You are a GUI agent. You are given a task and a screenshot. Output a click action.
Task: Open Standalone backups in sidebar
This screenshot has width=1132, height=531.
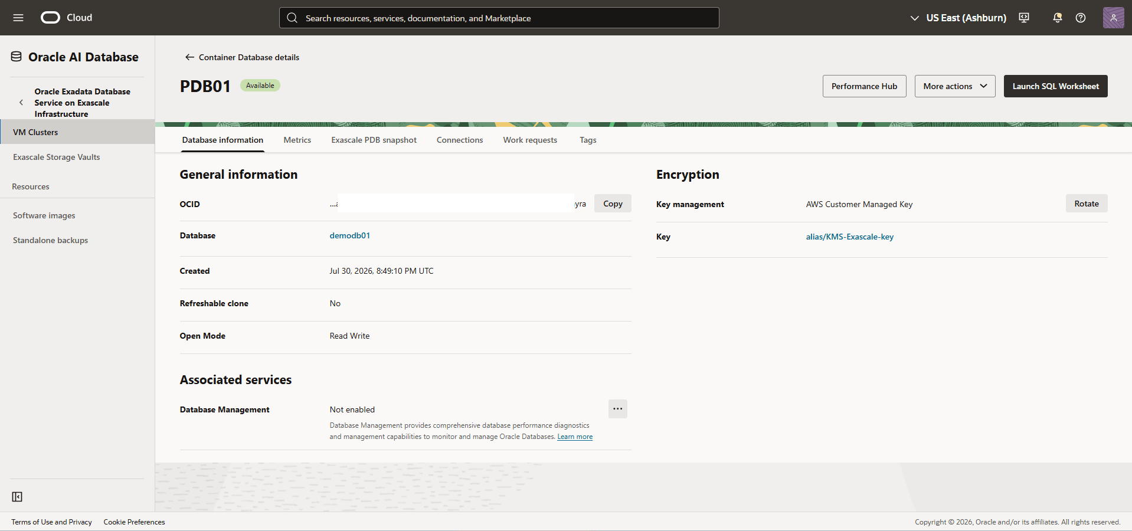77,240
